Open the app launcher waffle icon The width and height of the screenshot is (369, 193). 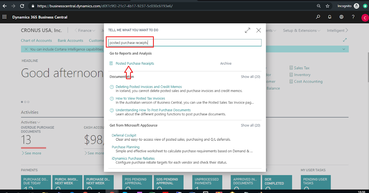click(4, 17)
